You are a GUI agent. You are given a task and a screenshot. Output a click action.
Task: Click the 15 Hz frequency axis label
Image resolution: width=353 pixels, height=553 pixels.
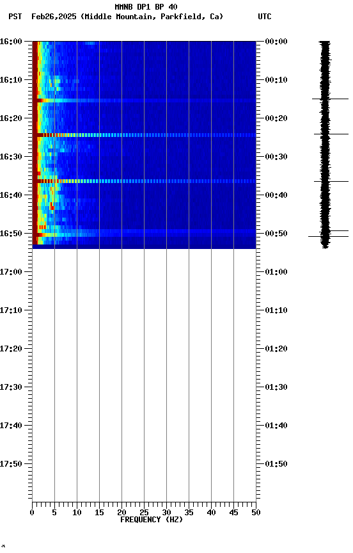[x=99, y=513]
